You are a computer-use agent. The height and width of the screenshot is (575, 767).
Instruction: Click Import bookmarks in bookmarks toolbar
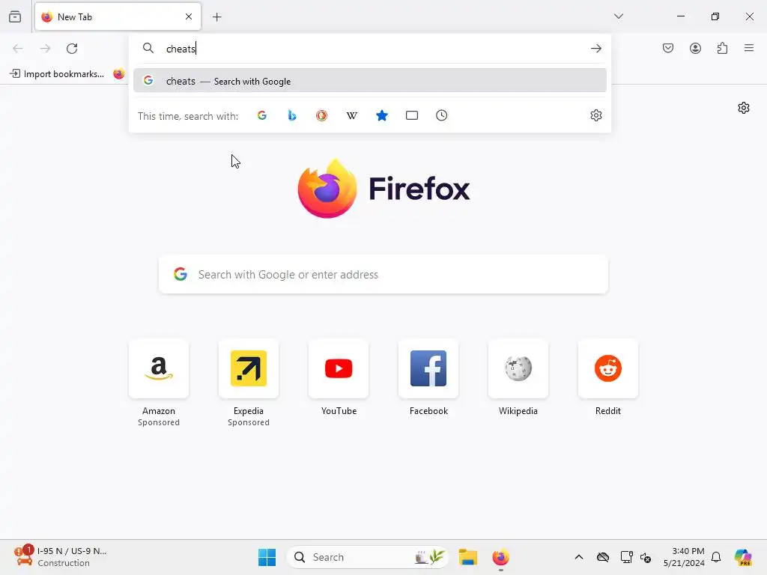57,74
